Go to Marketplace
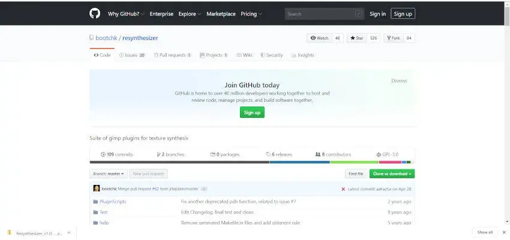The width and height of the screenshot is (510, 240). tap(221, 14)
